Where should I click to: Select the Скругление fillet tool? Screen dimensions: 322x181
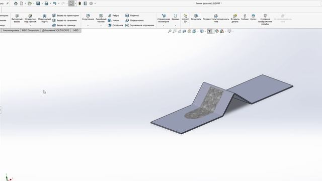point(88,17)
